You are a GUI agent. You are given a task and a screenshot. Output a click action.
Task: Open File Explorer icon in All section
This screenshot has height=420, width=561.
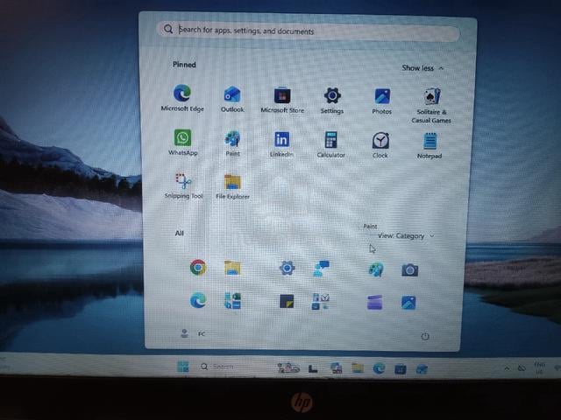click(232, 268)
